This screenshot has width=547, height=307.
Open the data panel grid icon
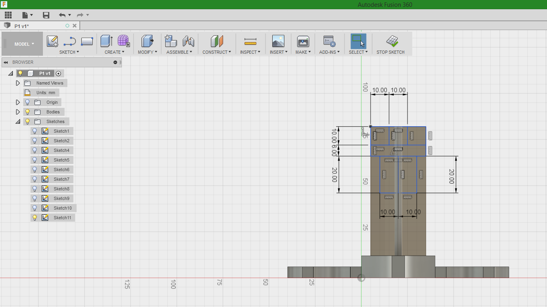(x=8, y=15)
